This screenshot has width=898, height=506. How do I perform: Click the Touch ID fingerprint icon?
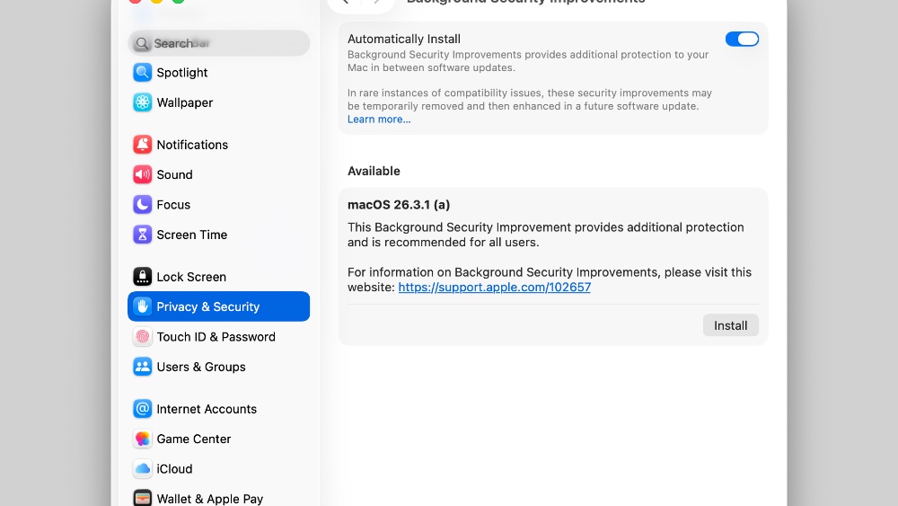click(x=142, y=337)
